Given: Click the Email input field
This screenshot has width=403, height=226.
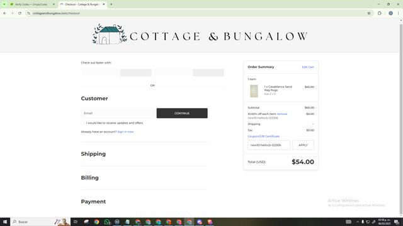Looking at the screenshot, I should click(x=118, y=113).
